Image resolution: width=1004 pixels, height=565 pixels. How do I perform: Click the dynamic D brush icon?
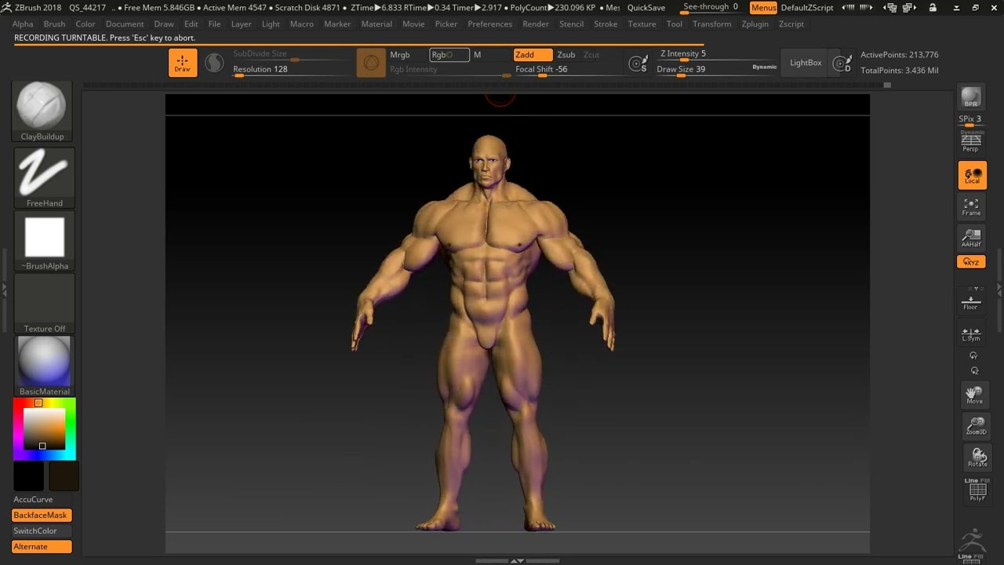tap(842, 64)
